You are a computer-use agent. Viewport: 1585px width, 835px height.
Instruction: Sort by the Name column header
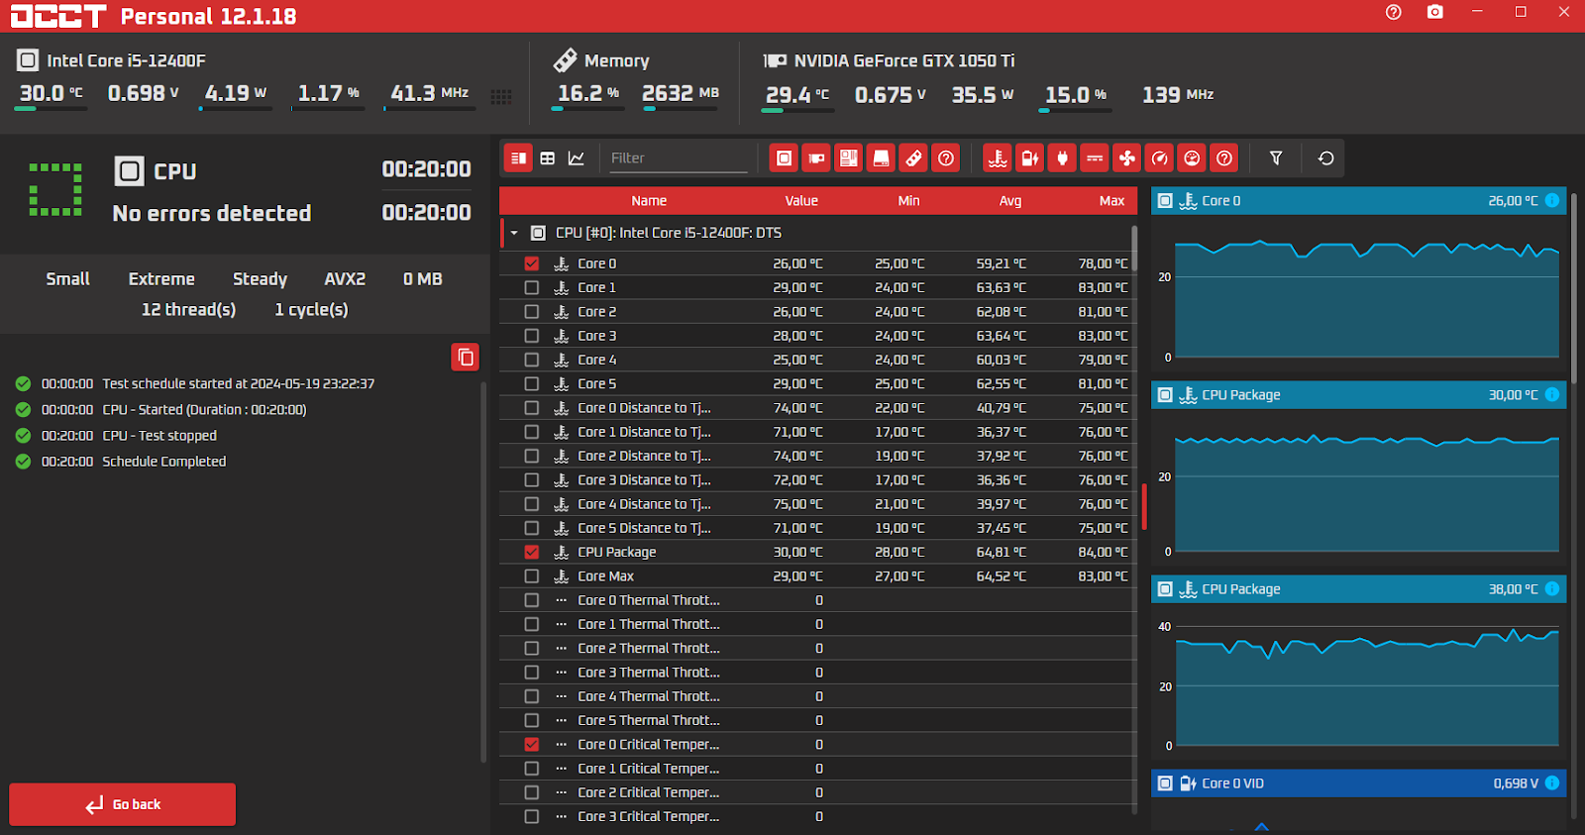pos(649,201)
